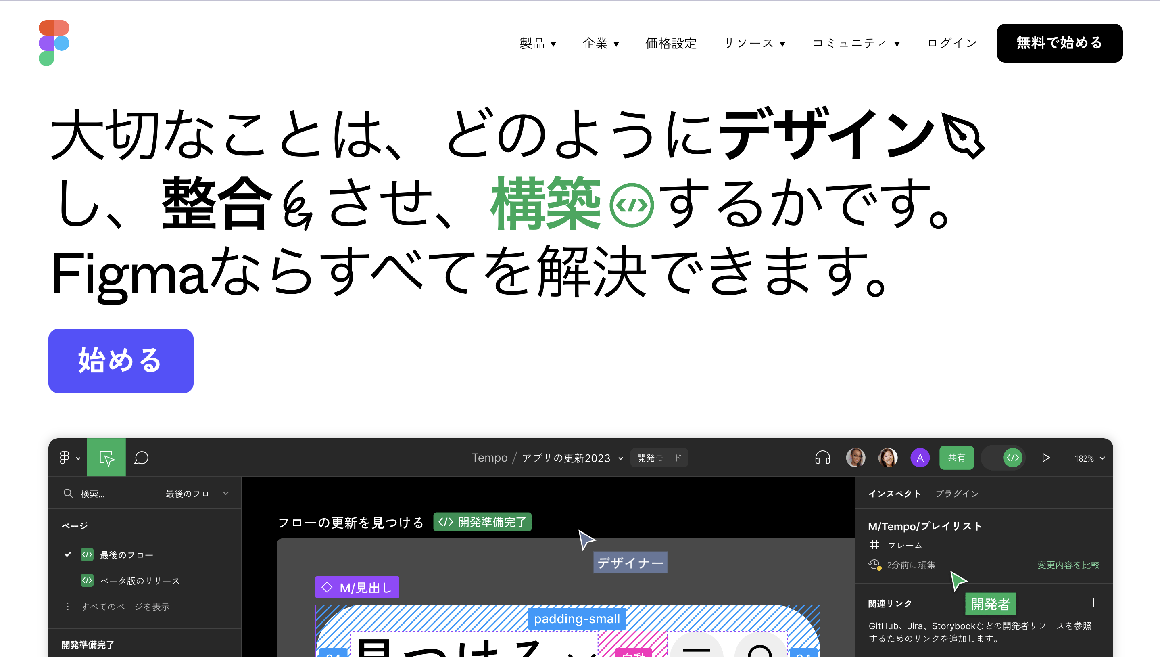The height and width of the screenshot is (657, 1160).
Task: Select the green Move cursor tool
Action: pyautogui.click(x=106, y=458)
